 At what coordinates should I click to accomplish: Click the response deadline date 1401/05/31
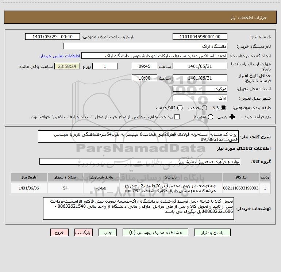click(x=200, y=66)
